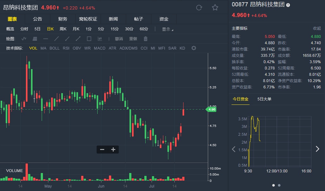Select the wave line drawing tool
Screen dimensions: 325x191
click(24, 39)
